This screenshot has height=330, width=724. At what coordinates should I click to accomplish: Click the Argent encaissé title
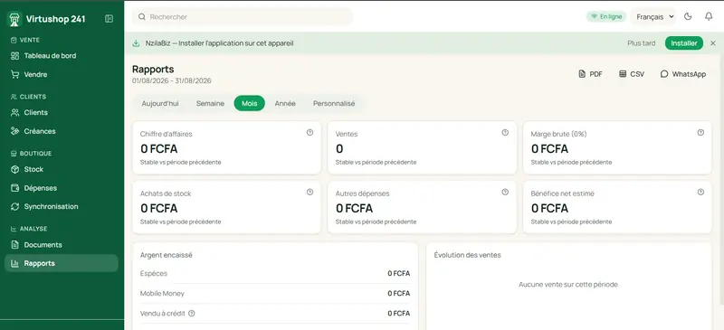click(167, 255)
